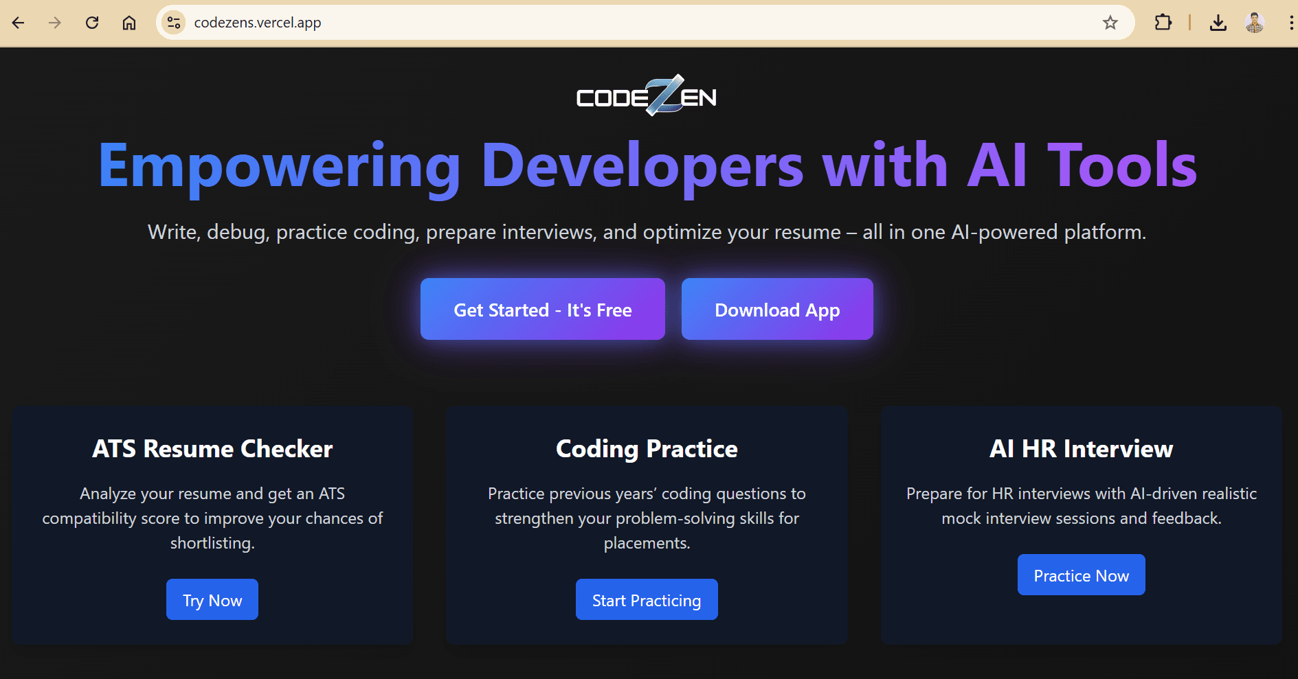The height and width of the screenshot is (679, 1298).
Task: Show the browser downloads panel
Action: pos(1218,23)
